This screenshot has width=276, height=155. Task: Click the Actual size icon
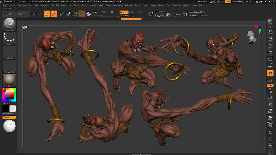(x=270, y=46)
